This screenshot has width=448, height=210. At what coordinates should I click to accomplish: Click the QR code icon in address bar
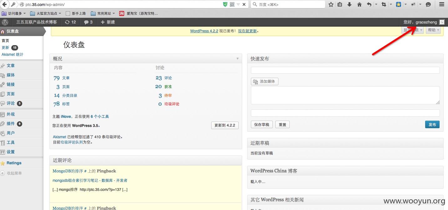[232, 4]
